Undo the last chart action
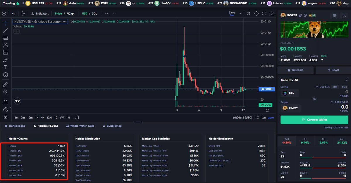This screenshot has height=183, width=351. pyautogui.click(x=106, y=13)
